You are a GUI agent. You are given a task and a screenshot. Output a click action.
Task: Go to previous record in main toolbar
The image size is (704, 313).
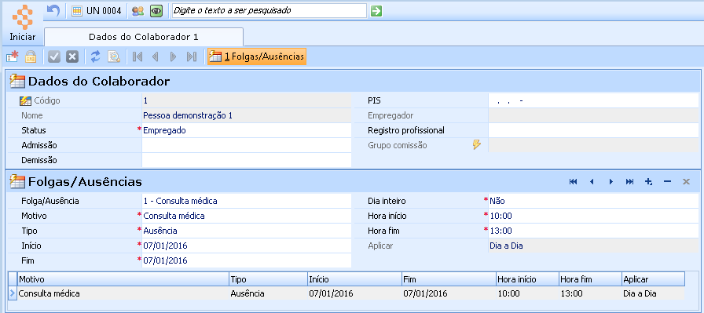[156, 57]
